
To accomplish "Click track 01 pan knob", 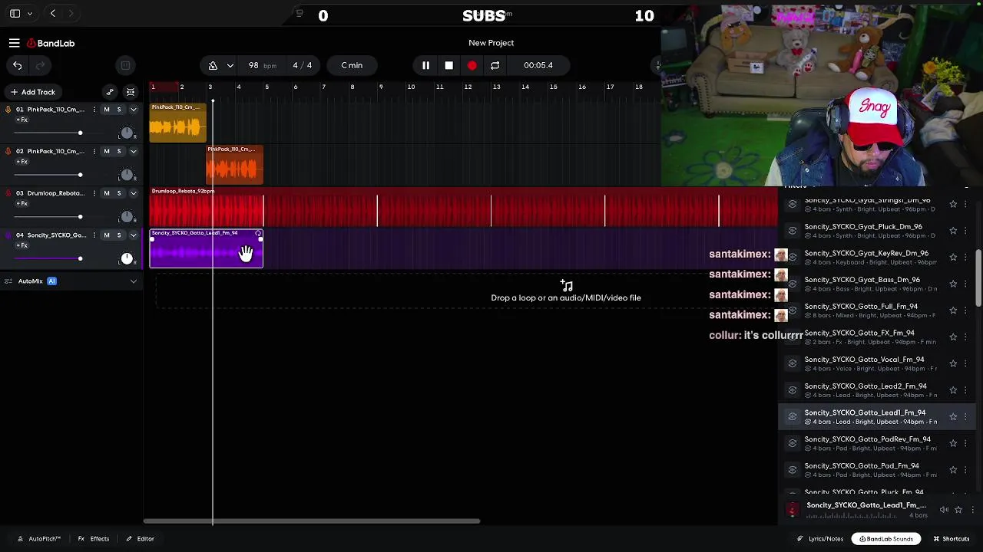I will 127,133.
